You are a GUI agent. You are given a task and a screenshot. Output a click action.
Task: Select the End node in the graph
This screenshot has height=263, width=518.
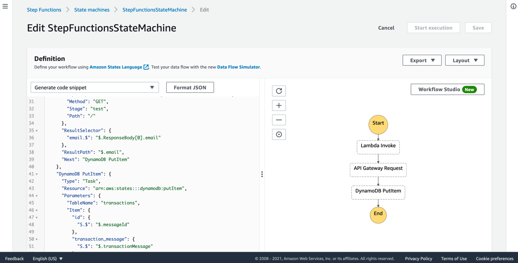click(378, 215)
